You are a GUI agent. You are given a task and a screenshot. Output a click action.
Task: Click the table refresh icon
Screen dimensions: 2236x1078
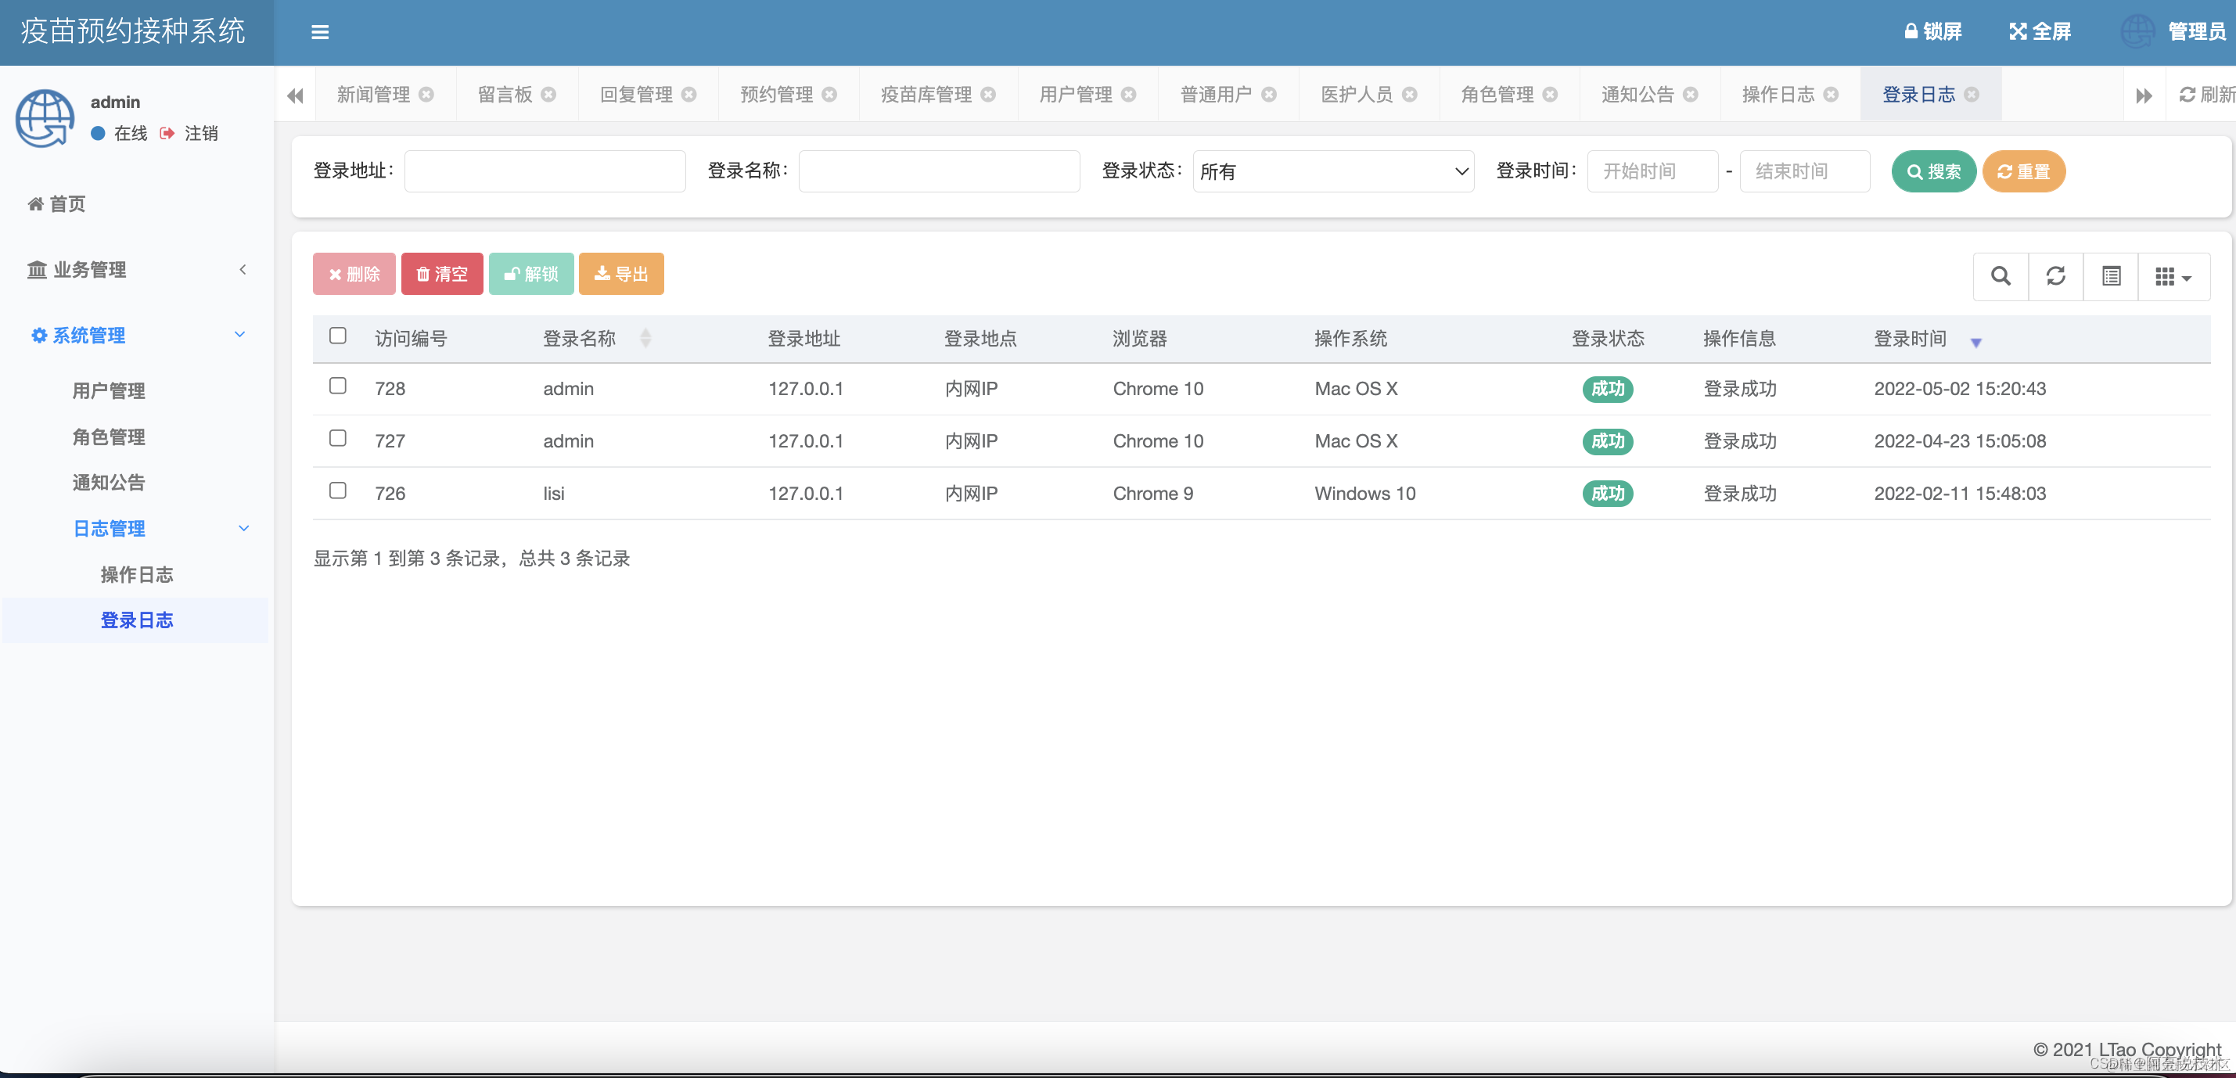pyautogui.click(x=2054, y=276)
